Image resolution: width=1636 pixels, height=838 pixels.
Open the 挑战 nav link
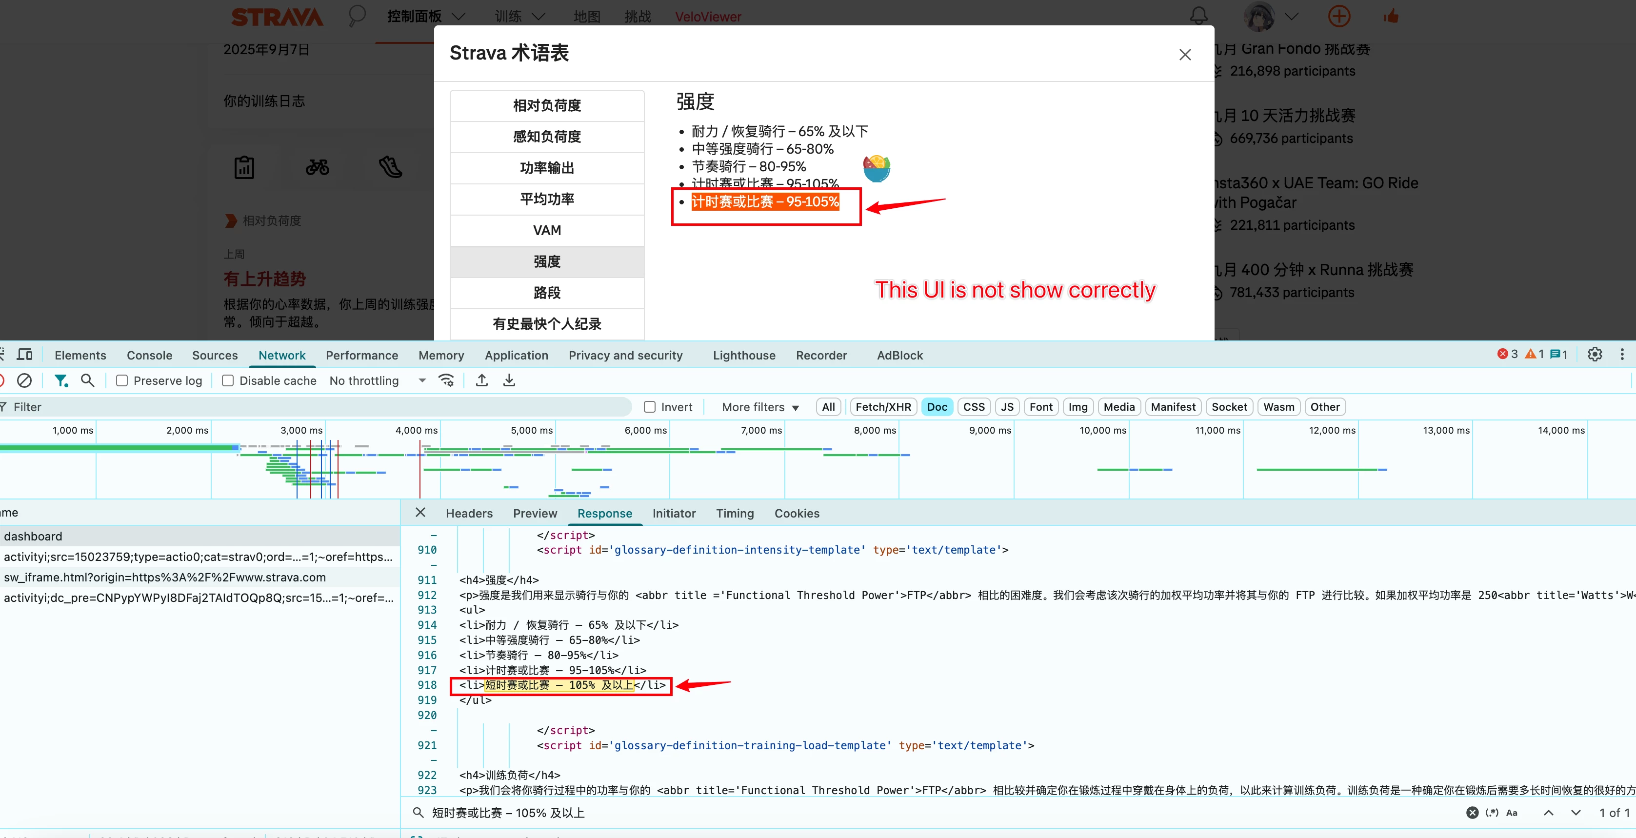(x=638, y=17)
